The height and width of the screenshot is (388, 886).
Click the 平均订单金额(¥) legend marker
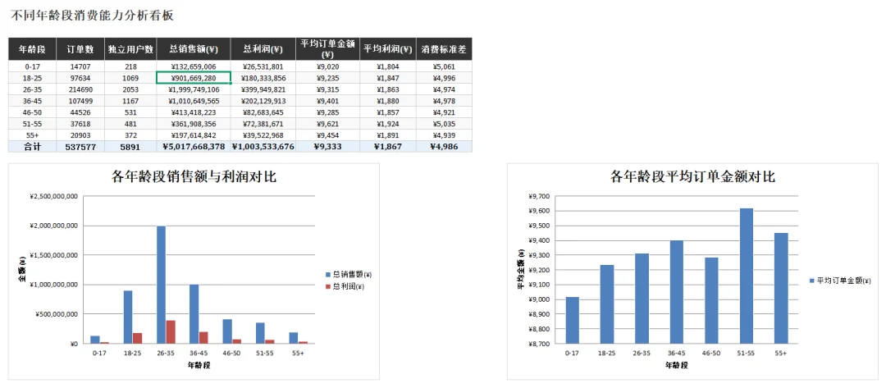tap(812, 281)
